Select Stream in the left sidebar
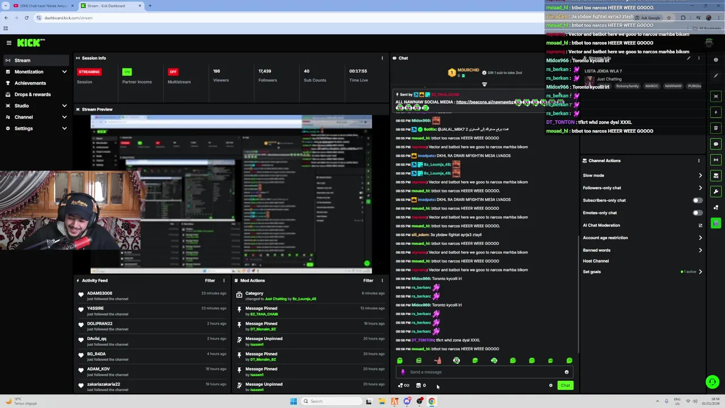The image size is (725, 408). click(35, 61)
